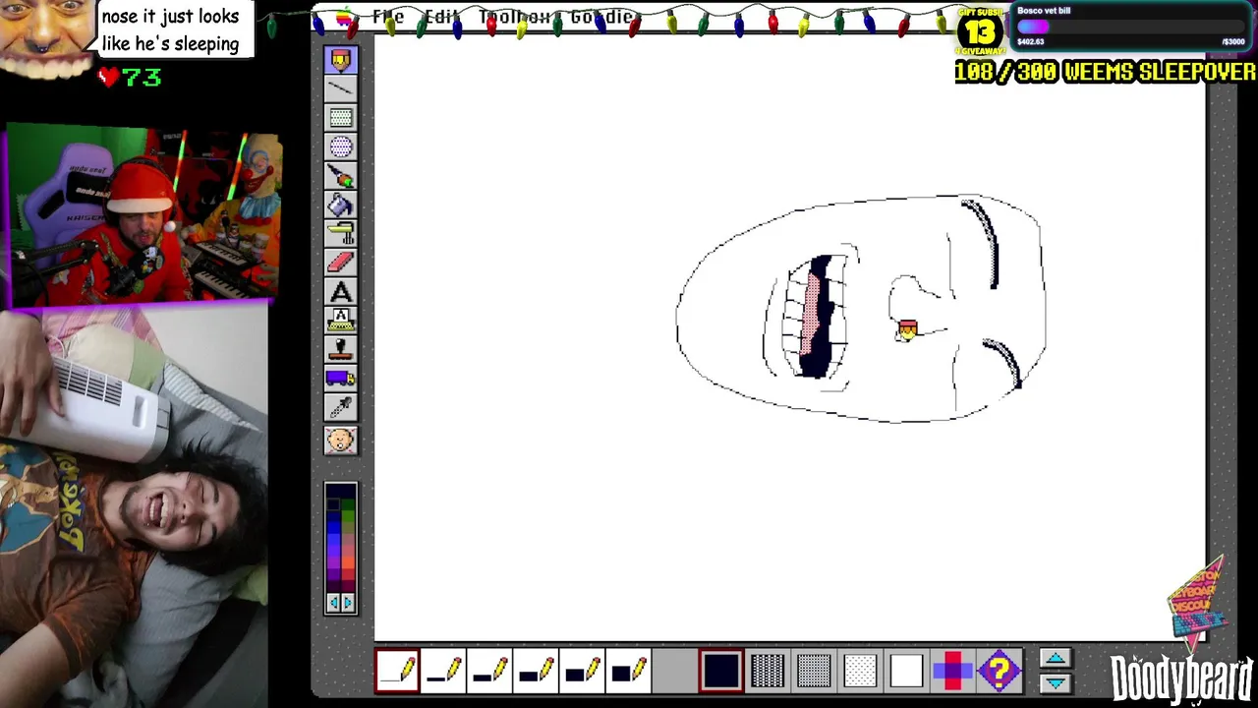
Task: Select the Oval tool
Action: click(x=341, y=147)
